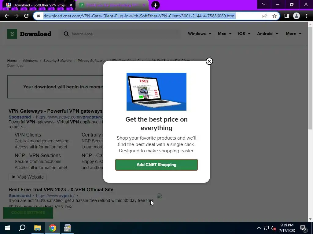Open Windows taskbar search
313x234 pixels.
[22, 228]
